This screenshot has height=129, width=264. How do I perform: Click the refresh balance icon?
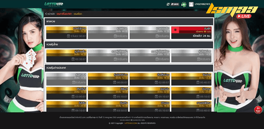168,4
